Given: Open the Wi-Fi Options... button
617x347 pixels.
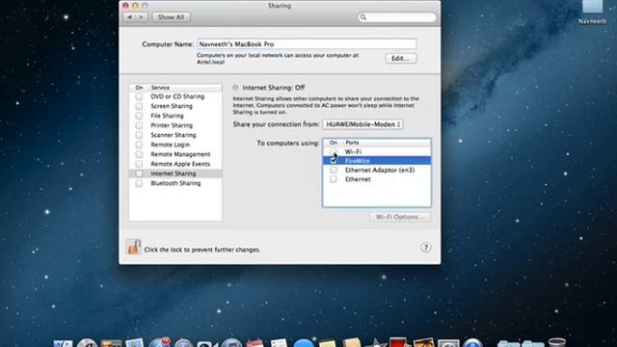Looking at the screenshot, I should (400, 217).
